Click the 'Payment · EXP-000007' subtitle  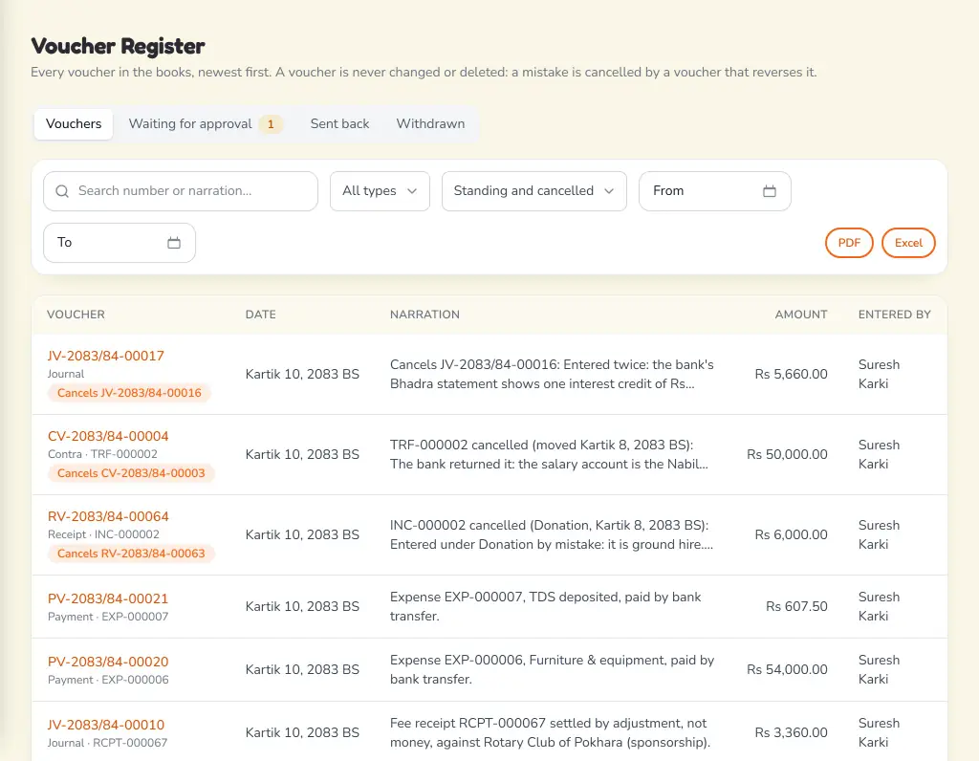(x=108, y=617)
